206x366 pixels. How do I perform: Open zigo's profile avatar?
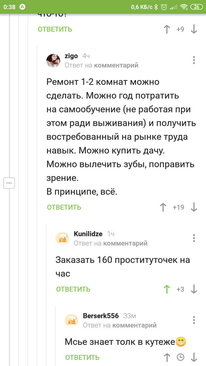click(53, 61)
